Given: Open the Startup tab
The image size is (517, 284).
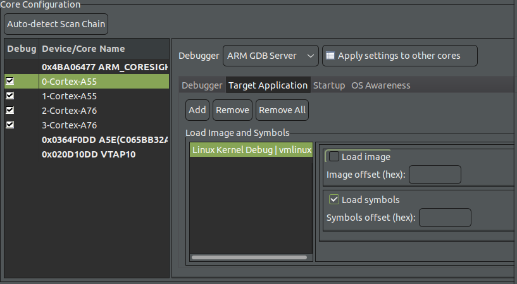Looking at the screenshot, I should pyautogui.click(x=329, y=85).
